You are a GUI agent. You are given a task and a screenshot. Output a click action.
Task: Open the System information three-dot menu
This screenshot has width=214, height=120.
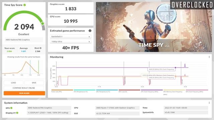(x=209, y=103)
